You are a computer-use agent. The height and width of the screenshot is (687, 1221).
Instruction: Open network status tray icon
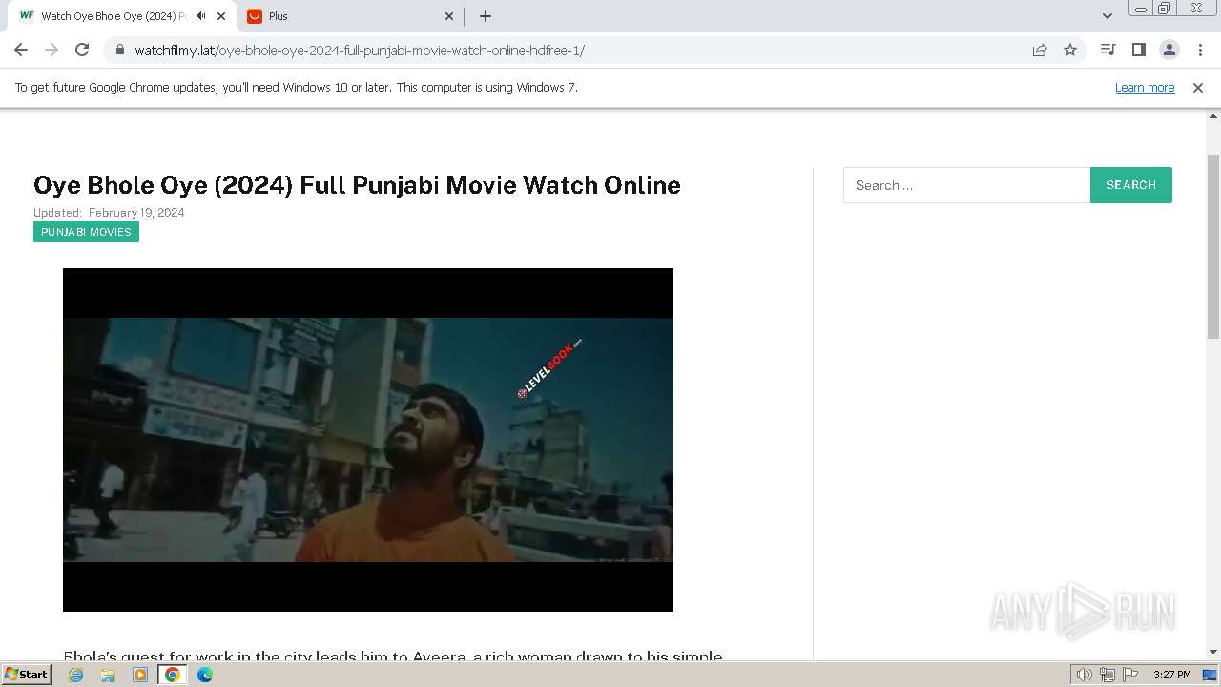pos(1107,675)
